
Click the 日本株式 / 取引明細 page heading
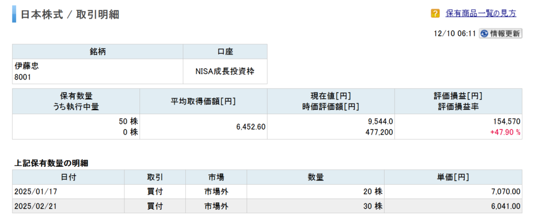pyautogui.click(x=69, y=14)
